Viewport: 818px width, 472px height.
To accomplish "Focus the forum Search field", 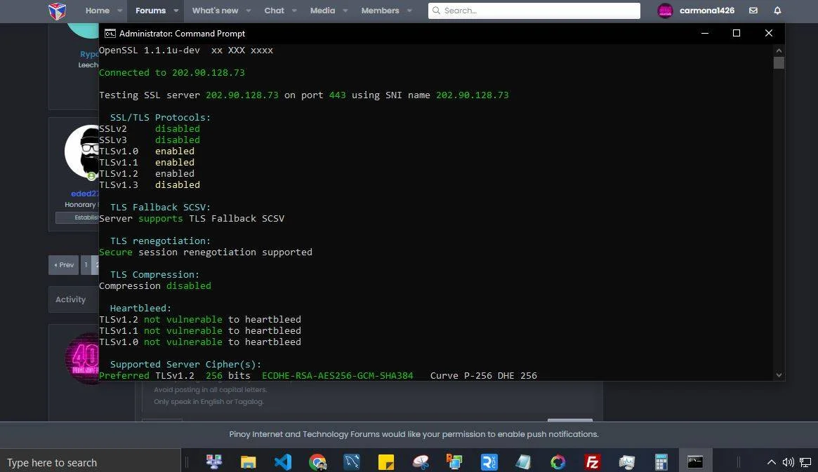I will tap(534, 11).
